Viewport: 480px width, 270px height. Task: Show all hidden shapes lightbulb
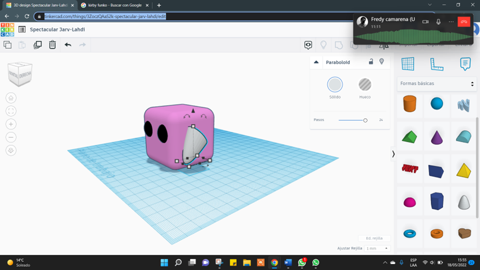[x=323, y=45]
